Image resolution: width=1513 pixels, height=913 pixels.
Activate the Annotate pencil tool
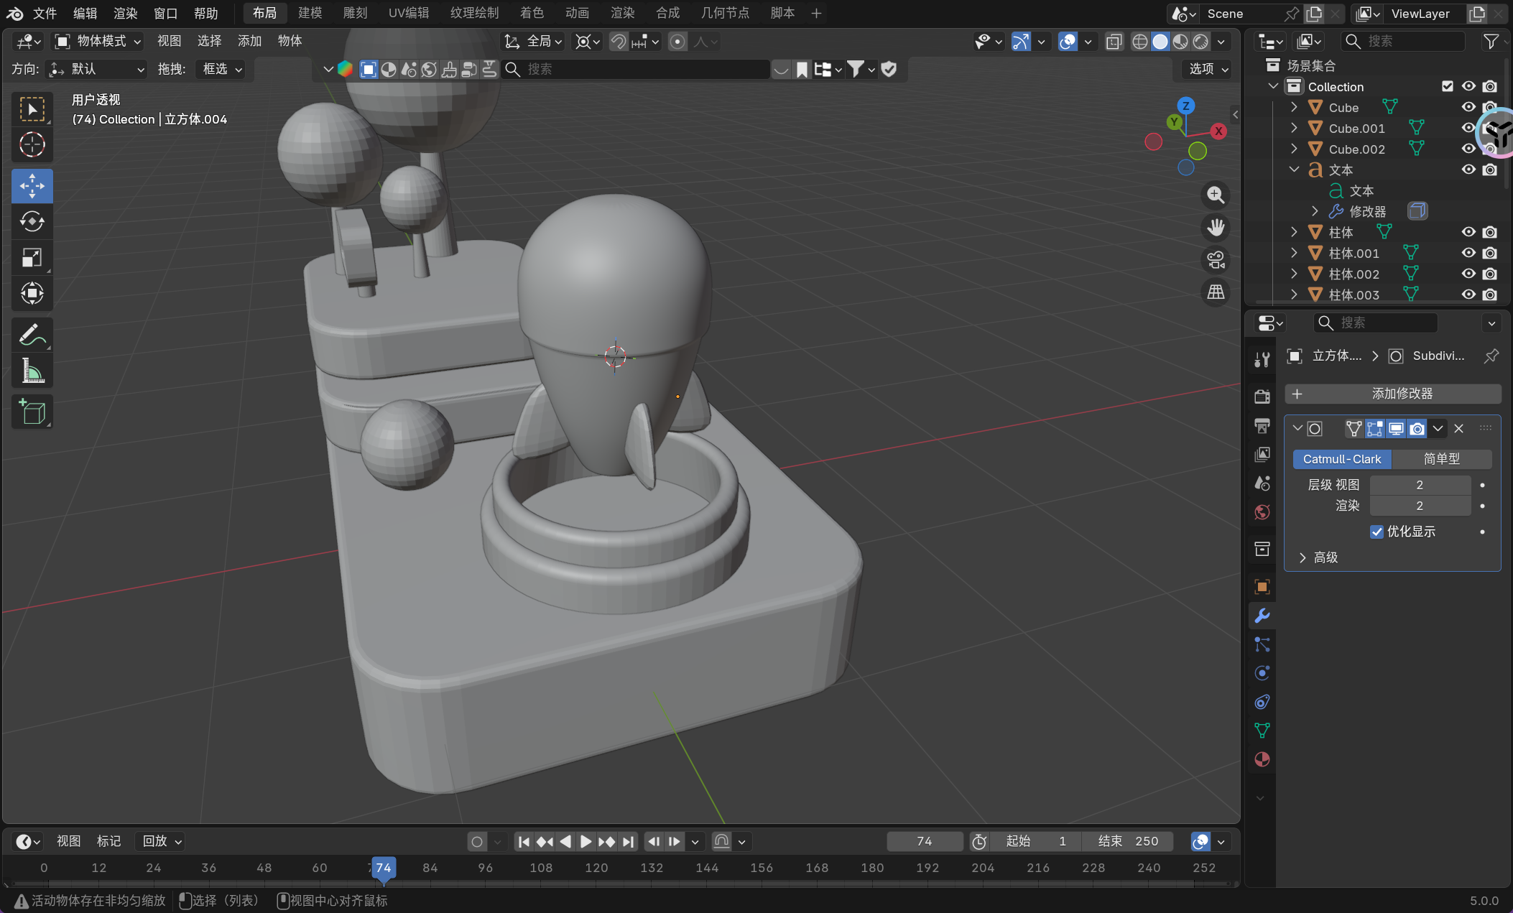[32, 335]
